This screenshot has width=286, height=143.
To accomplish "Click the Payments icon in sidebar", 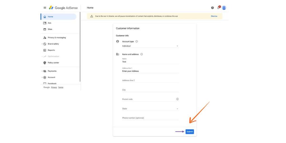I will click(45, 71).
